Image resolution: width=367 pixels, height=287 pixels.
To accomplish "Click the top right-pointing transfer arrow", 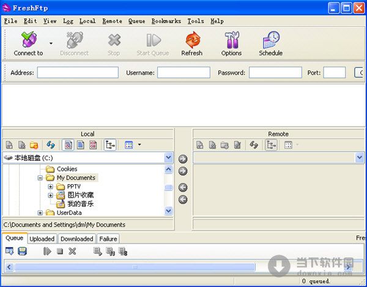I will click(x=183, y=159).
